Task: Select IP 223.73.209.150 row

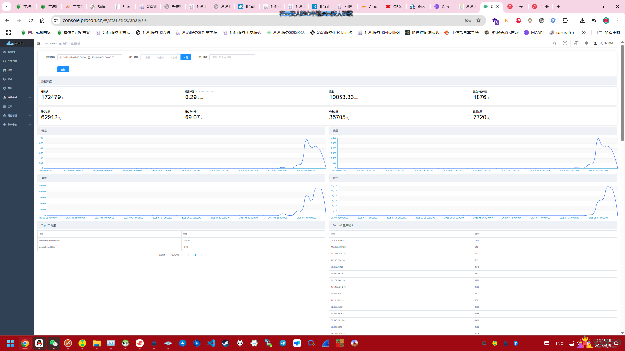Action: pyautogui.click(x=473, y=260)
